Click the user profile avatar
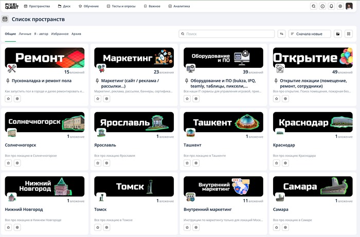Viewport: 360px width, 237px height. tap(349, 6)
